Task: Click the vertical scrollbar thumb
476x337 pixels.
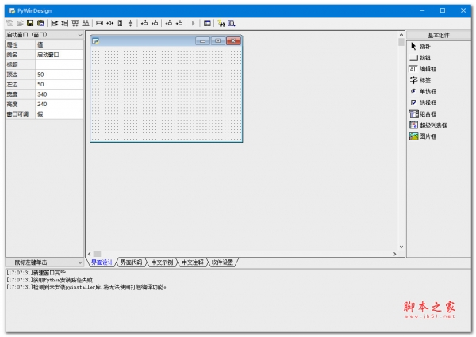Action: click(x=401, y=42)
